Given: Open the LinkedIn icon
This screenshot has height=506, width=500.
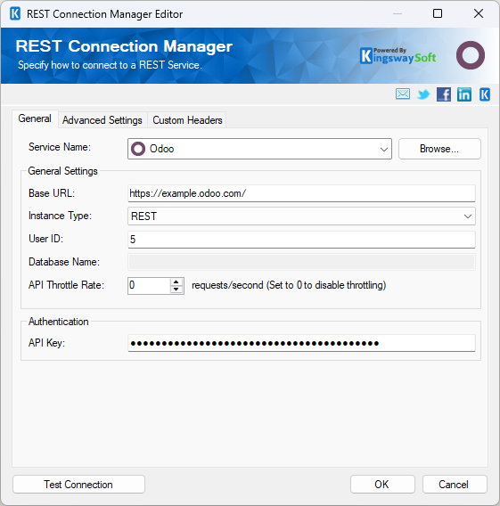Looking at the screenshot, I should click(x=464, y=94).
